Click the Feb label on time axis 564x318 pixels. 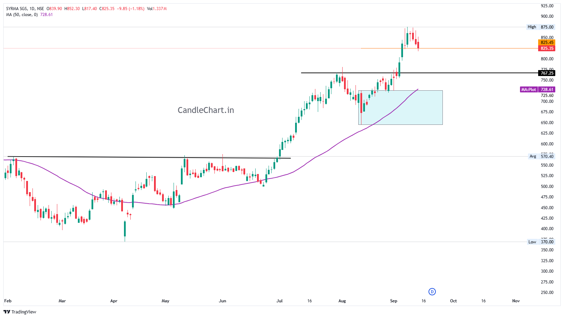pos(8,301)
